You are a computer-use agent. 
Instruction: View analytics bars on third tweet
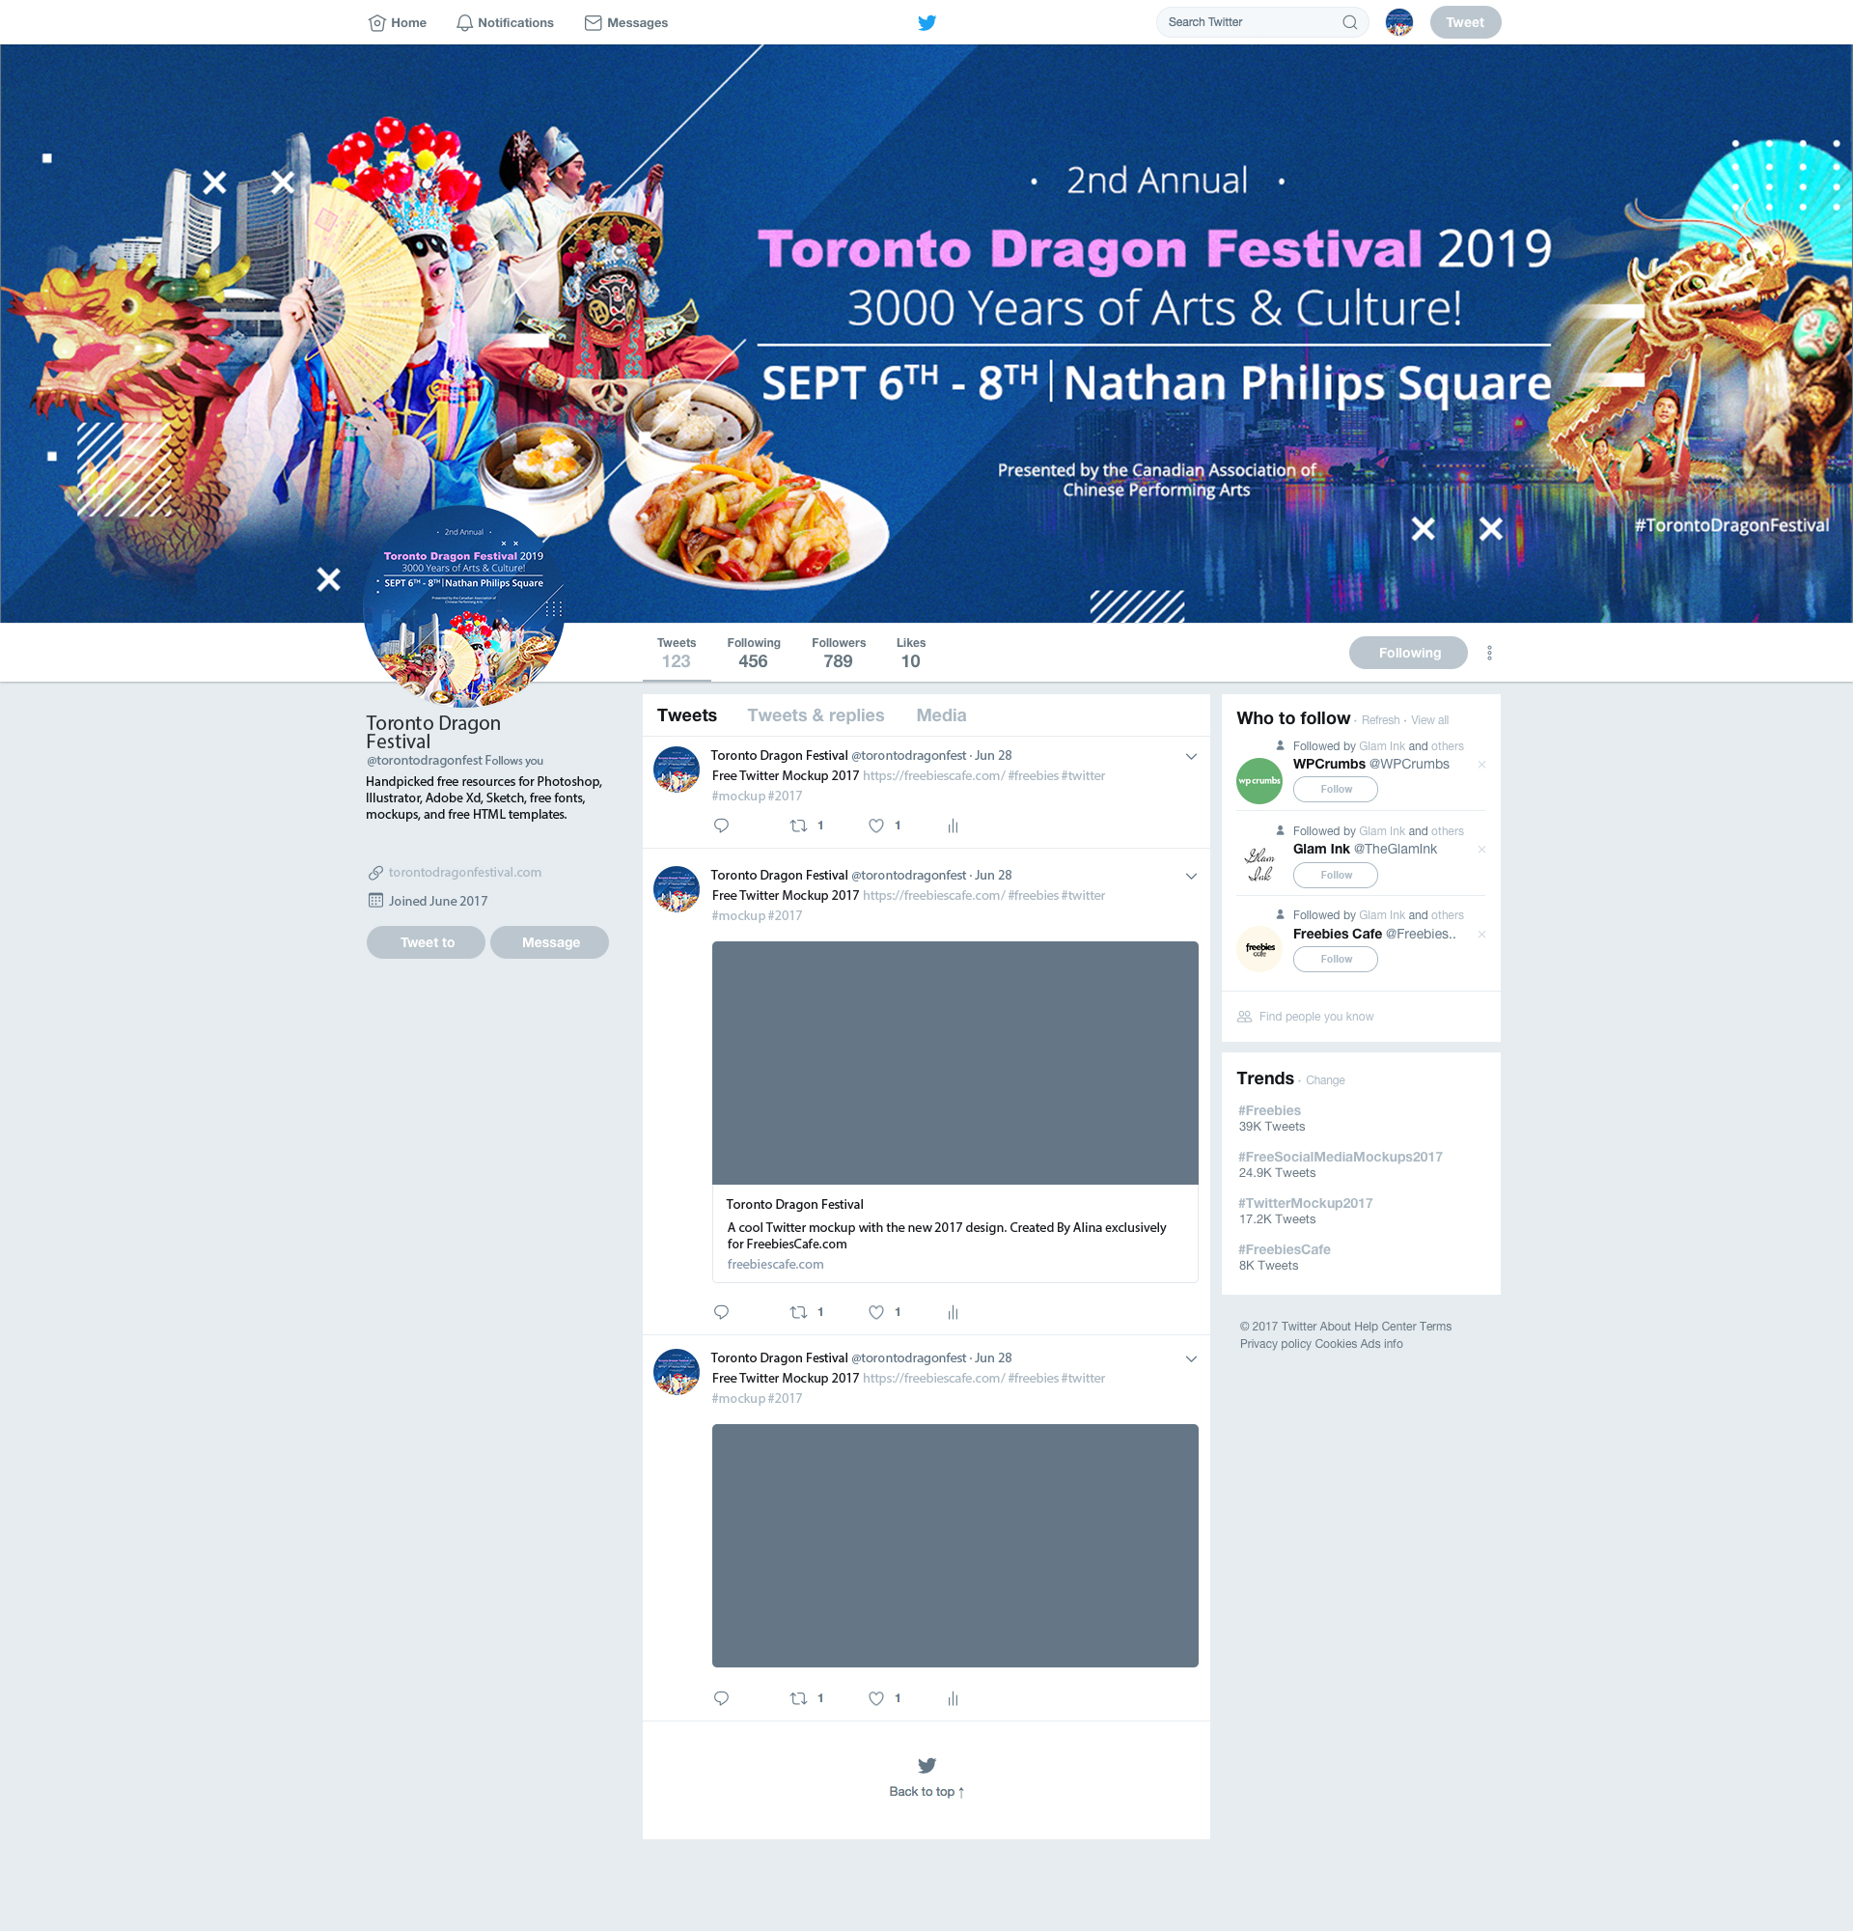pyautogui.click(x=953, y=1698)
